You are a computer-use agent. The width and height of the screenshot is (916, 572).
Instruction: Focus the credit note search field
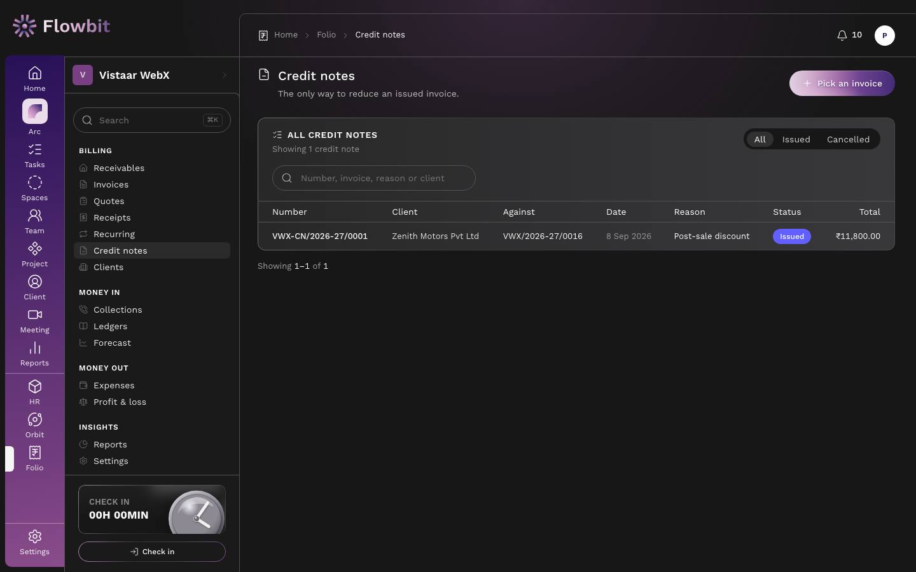coord(374,178)
